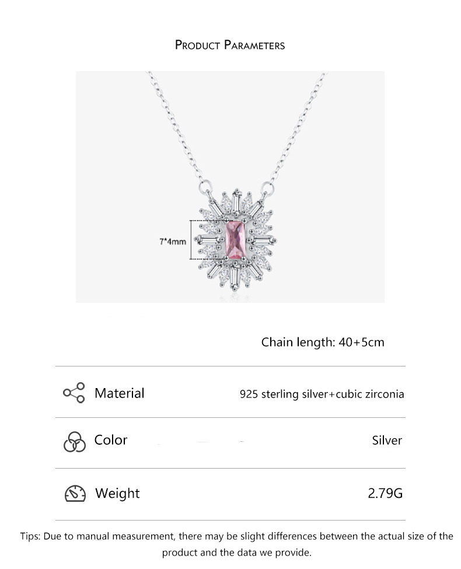
Task: Select the Material label
Action: [x=120, y=393]
